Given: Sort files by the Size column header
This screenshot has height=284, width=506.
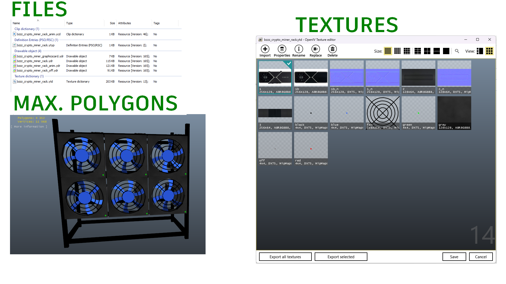Looking at the screenshot, I should click(x=113, y=23).
